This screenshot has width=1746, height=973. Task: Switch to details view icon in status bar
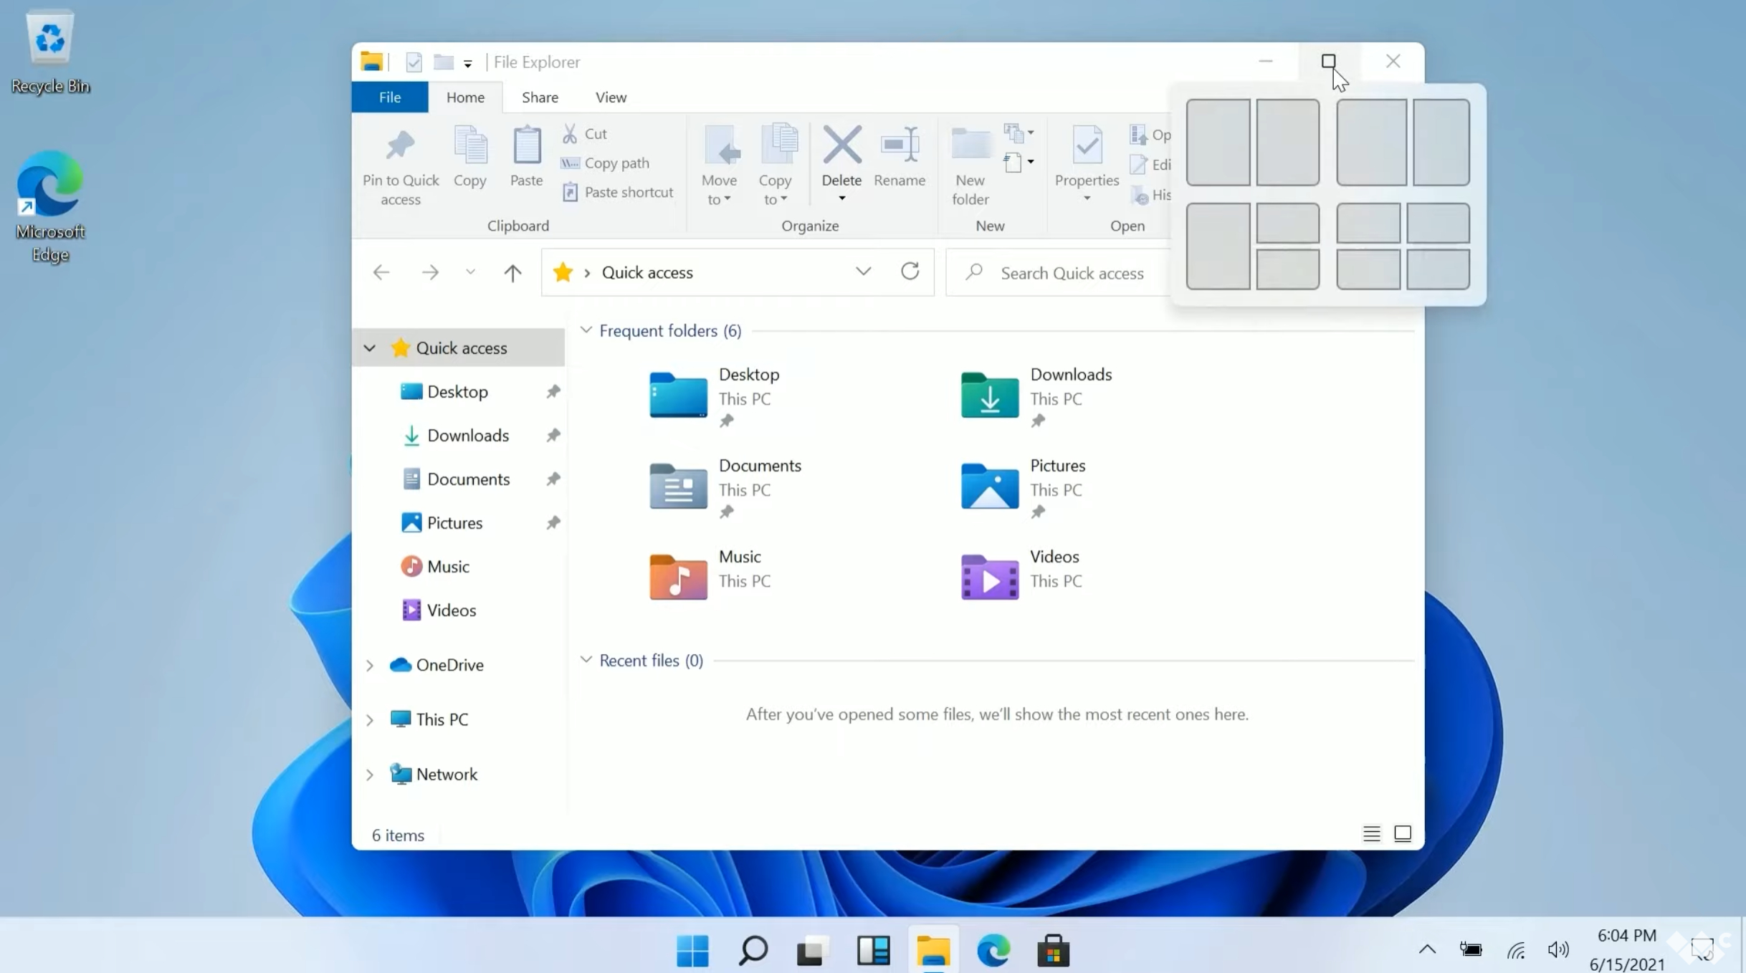click(x=1371, y=833)
